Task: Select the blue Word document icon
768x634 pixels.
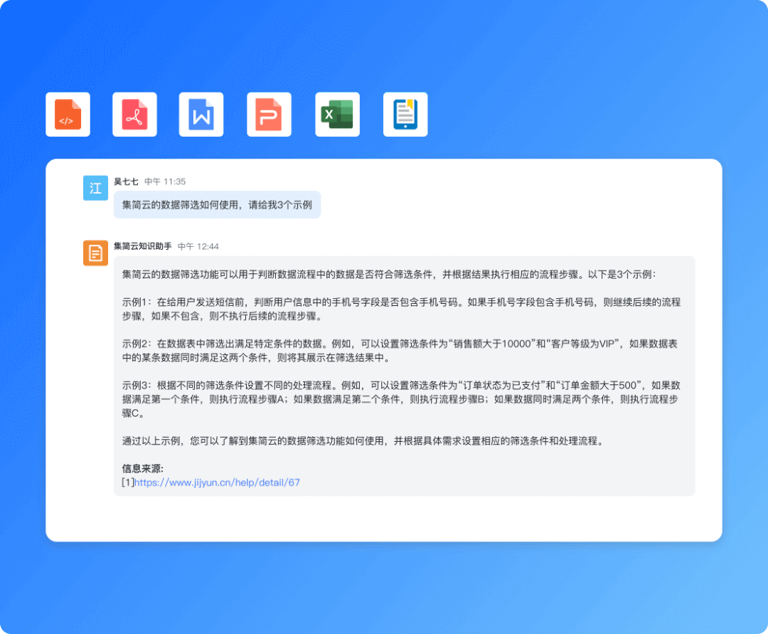Action: pyautogui.click(x=201, y=114)
